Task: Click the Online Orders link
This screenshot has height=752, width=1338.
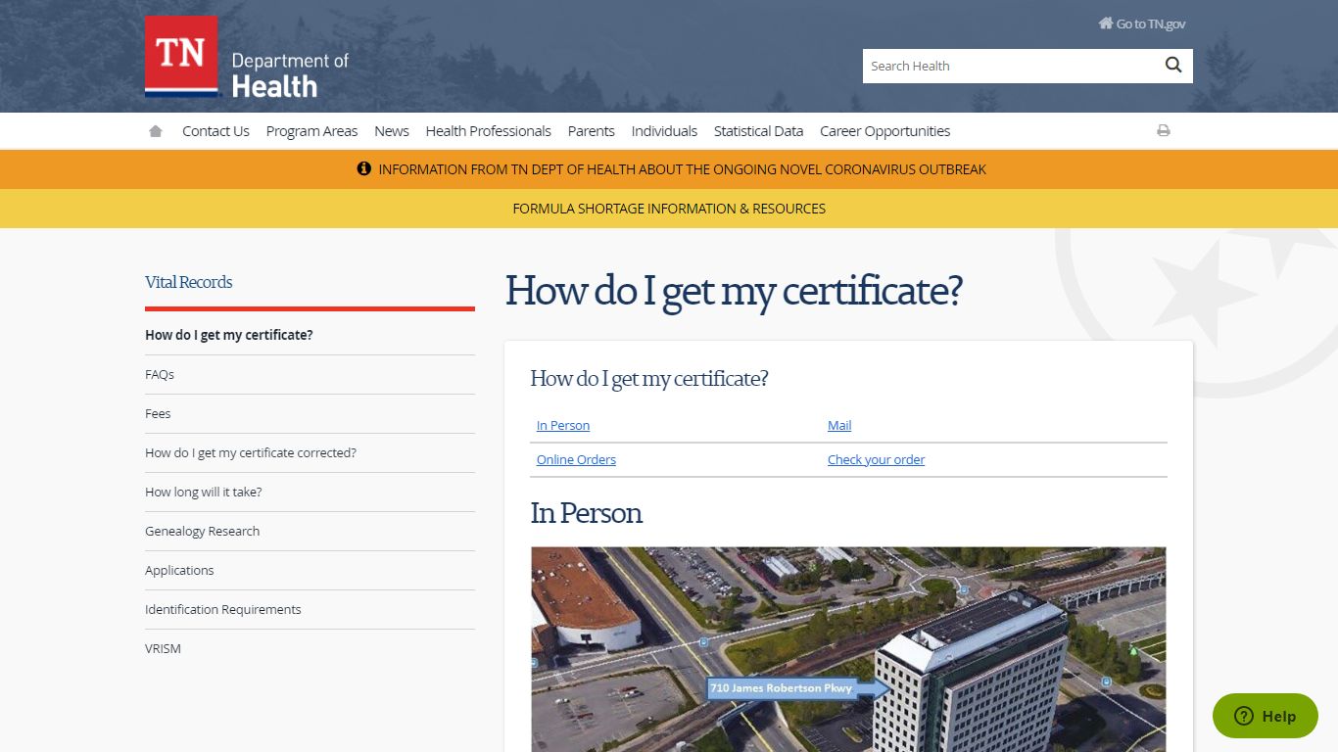Action: point(576,459)
